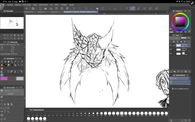Click the scissors cut icon in quick access

5,104
